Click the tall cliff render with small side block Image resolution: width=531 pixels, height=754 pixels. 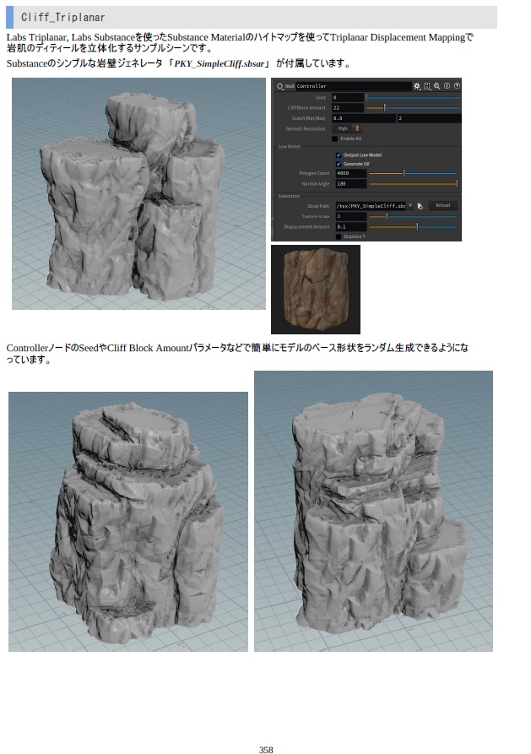coord(373,511)
